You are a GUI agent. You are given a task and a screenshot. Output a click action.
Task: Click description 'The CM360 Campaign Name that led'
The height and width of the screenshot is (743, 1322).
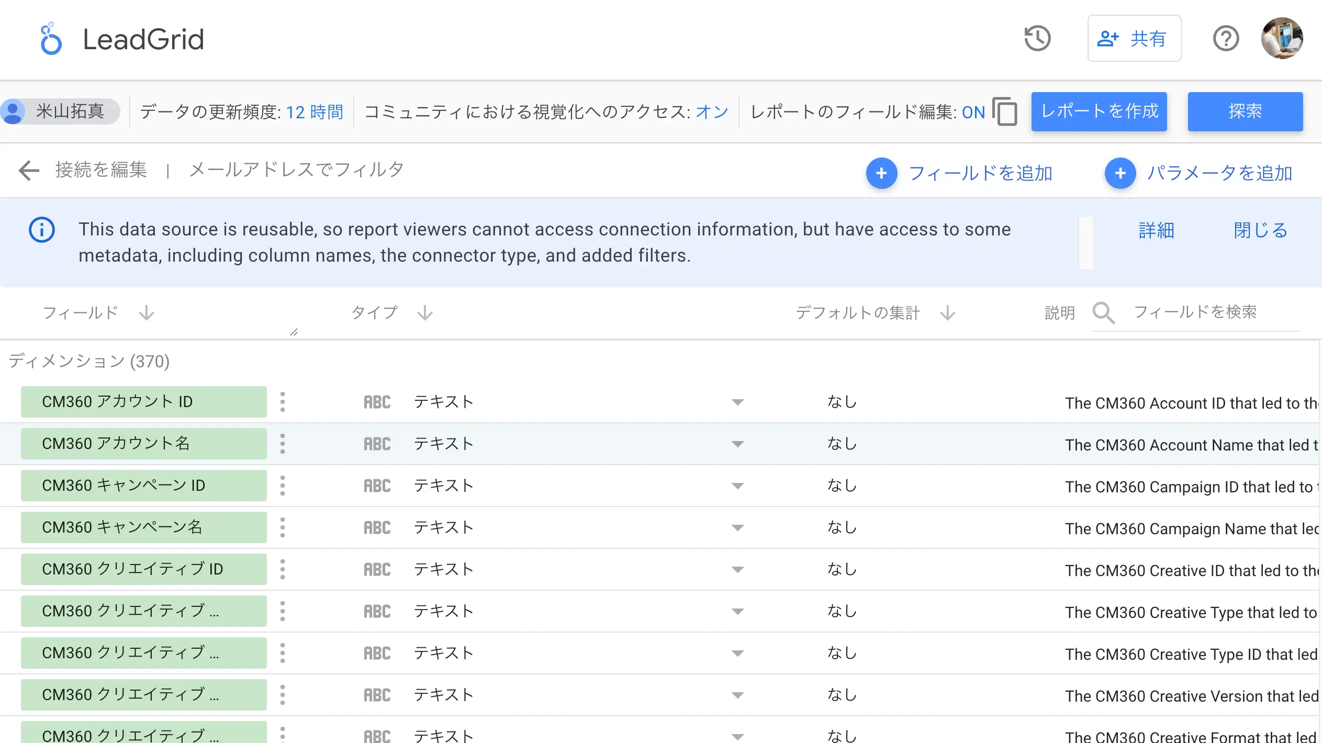(x=1192, y=529)
